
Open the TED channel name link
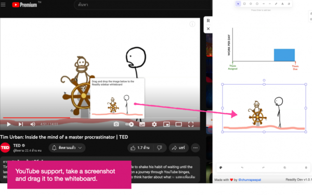click(17, 146)
